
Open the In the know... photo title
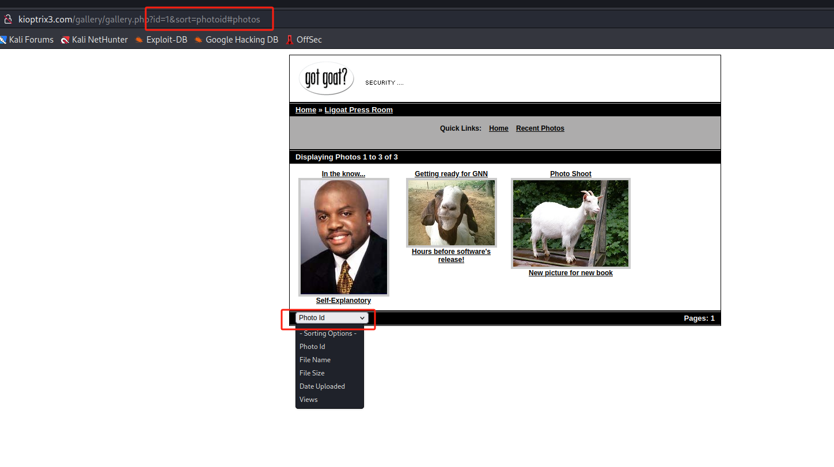[343, 174]
